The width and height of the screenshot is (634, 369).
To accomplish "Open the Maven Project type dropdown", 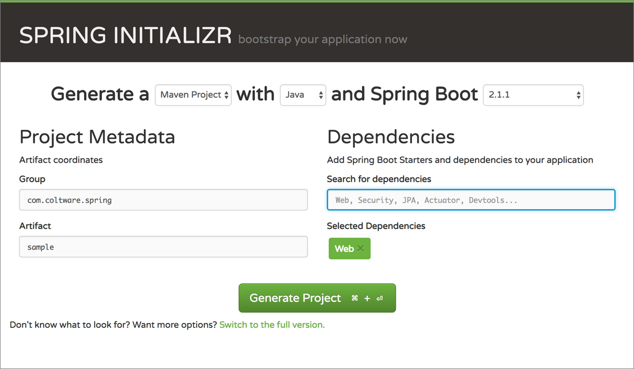I will [x=193, y=95].
